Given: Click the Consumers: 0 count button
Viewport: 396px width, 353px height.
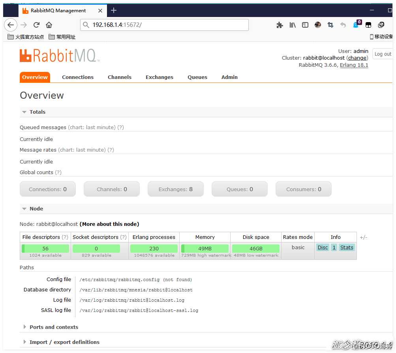Looking at the screenshot, I should coord(303,189).
